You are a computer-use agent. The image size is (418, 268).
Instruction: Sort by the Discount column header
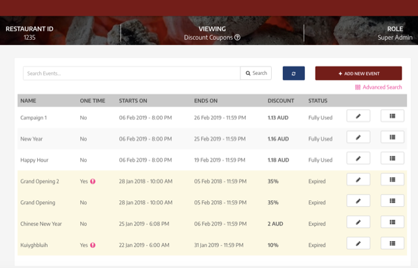coord(281,100)
